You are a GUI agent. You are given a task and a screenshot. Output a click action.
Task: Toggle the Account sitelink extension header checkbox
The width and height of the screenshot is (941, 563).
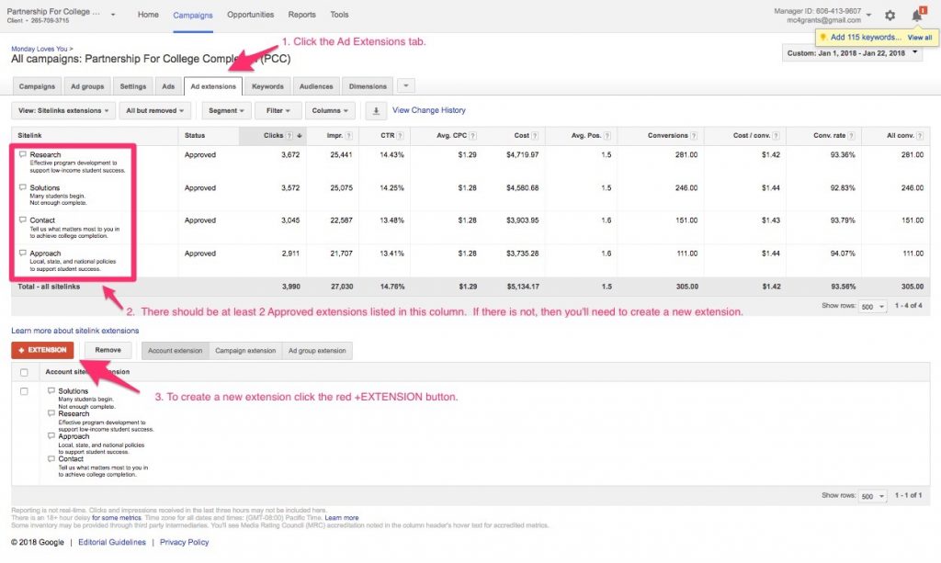tap(24, 372)
